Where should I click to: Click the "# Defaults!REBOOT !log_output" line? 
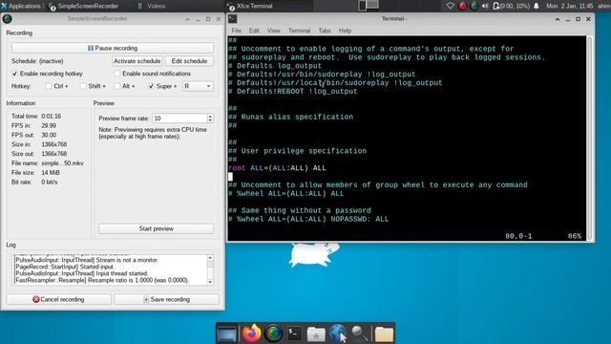[293, 92]
